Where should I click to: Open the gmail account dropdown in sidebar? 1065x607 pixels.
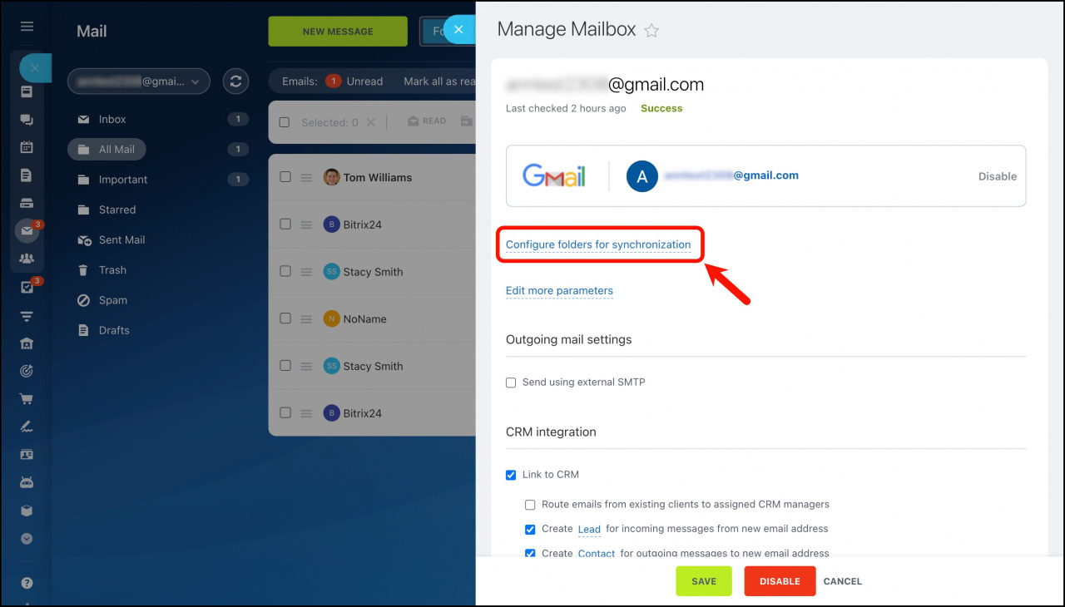pos(138,81)
